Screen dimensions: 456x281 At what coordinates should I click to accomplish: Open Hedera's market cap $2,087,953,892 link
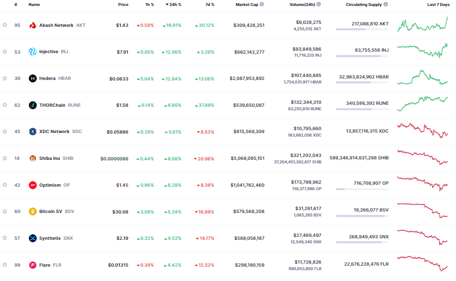click(247, 78)
